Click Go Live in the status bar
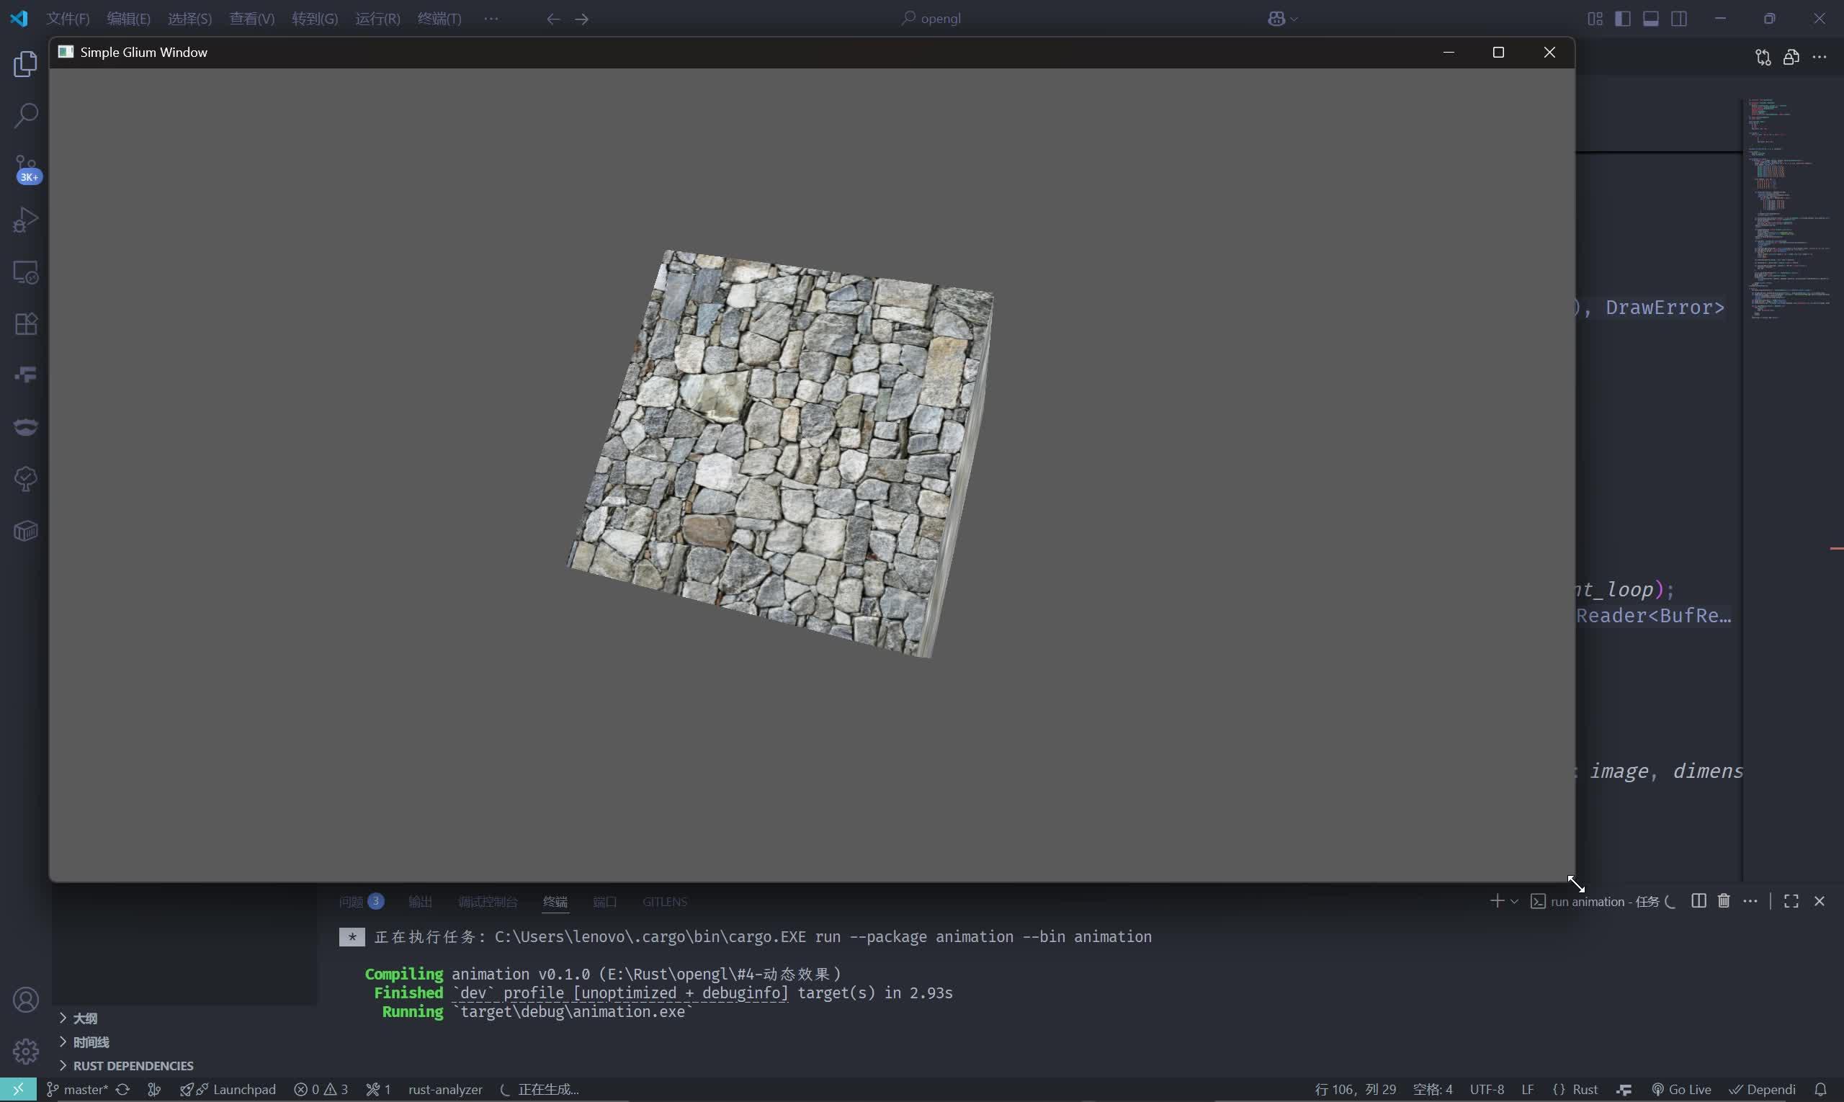The height and width of the screenshot is (1102, 1844). click(1681, 1089)
